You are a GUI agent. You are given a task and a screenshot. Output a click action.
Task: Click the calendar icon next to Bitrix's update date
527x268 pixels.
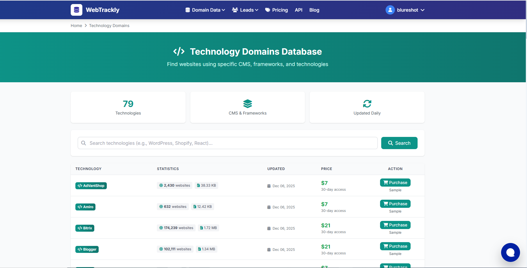[269, 228]
